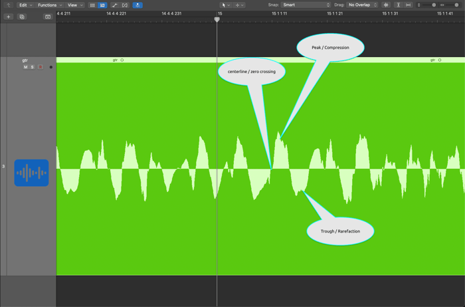Solo the gtr track
The image size is (465, 307).
pos(33,67)
